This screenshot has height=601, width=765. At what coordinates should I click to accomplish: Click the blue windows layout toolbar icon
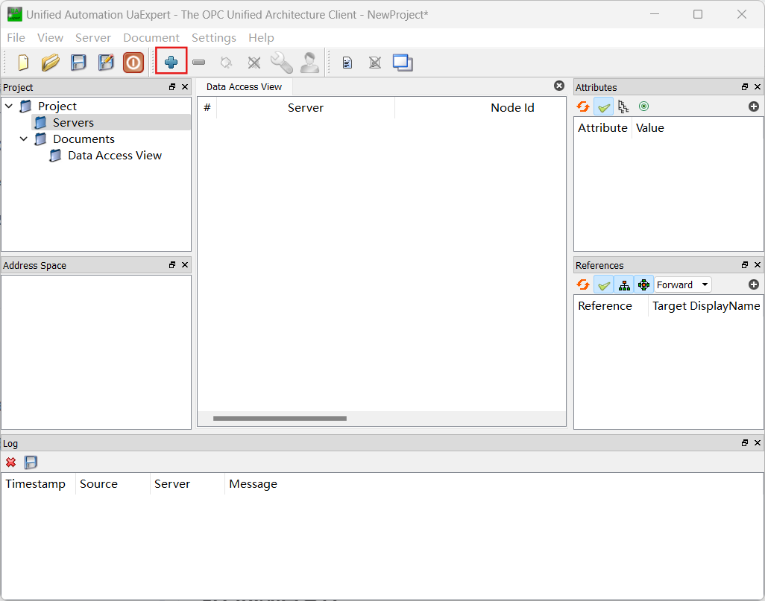pyautogui.click(x=403, y=63)
